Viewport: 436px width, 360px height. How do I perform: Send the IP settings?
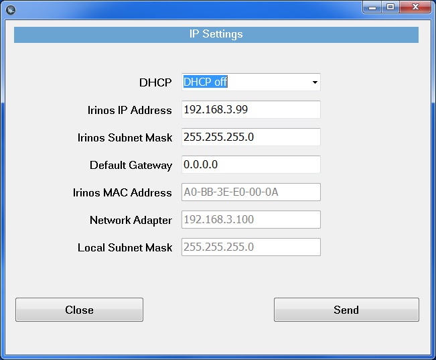tap(346, 310)
